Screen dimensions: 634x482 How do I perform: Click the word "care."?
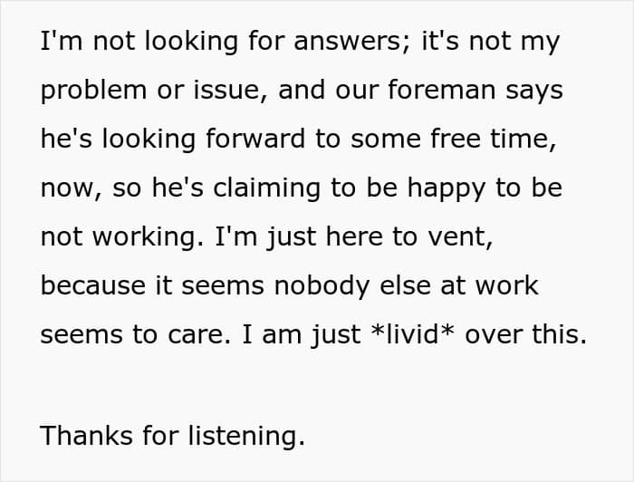tap(199, 336)
